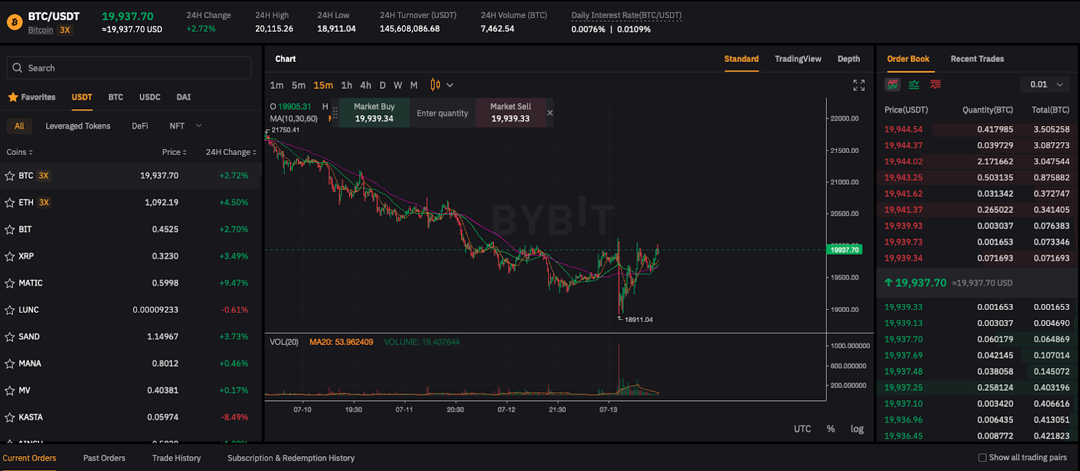Show bids-only order book view
The image size is (1080, 471).
pyautogui.click(x=914, y=84)
